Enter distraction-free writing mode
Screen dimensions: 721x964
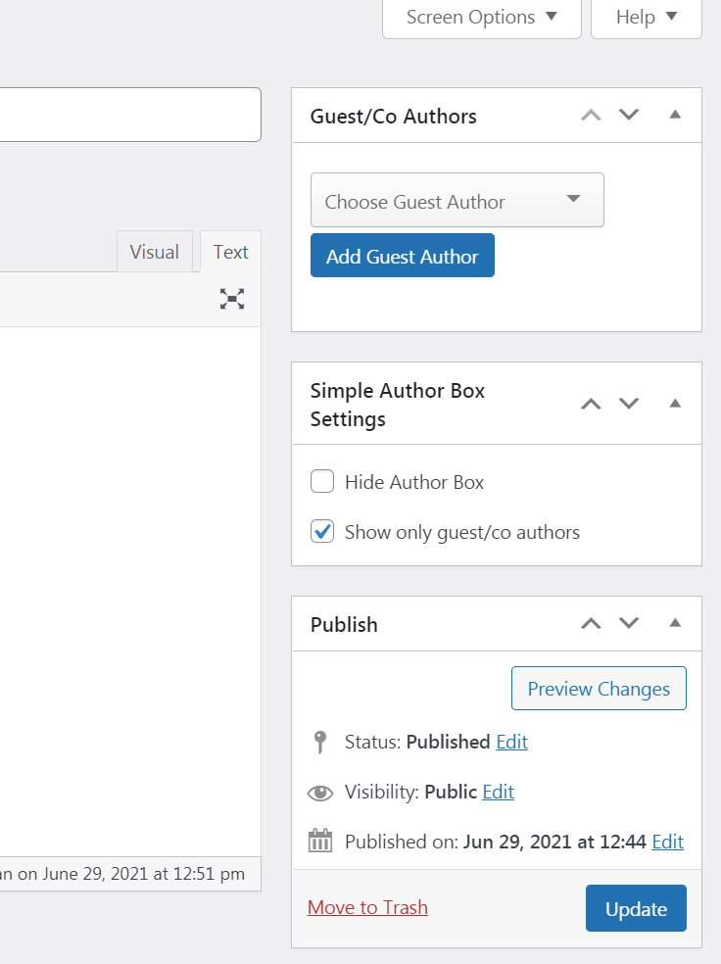click(x=231, y=299)
